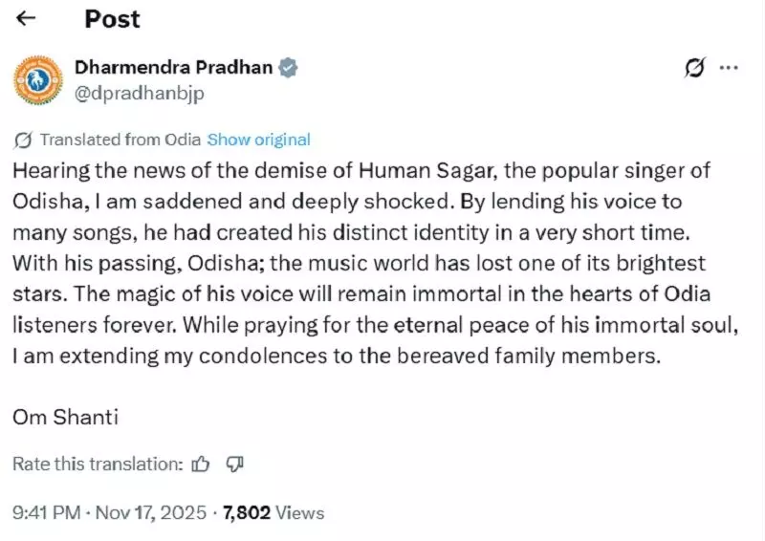Click the blue verified badge
765x541 pixels.
tap(289, 68)
